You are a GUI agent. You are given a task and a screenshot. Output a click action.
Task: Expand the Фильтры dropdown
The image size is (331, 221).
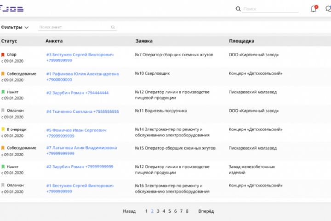tap(15, 27)
